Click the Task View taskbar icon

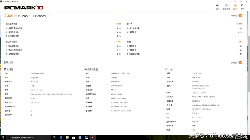(x=54, y=137)
